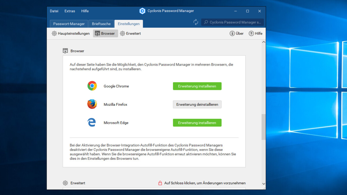Click the 'Erweitert' section heading text

78,183
